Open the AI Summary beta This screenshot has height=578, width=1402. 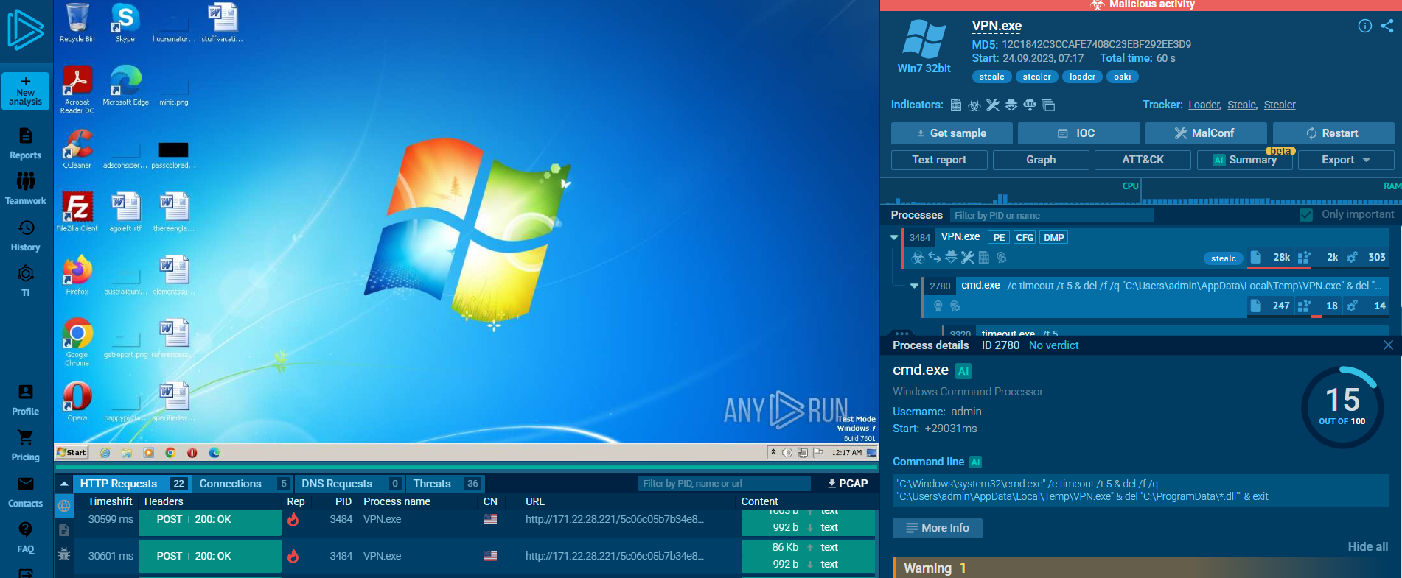1244,160
